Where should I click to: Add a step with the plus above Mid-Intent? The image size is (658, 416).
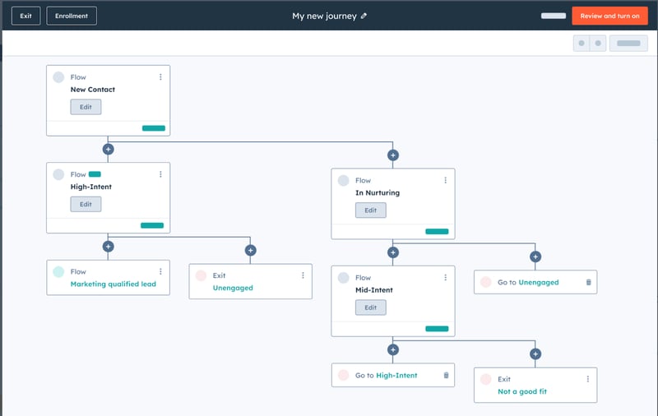393,252
